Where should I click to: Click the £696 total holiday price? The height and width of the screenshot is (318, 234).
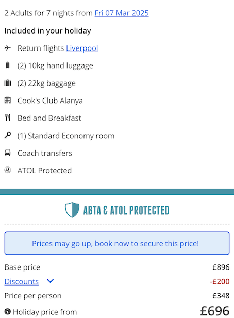click(215, 311)
